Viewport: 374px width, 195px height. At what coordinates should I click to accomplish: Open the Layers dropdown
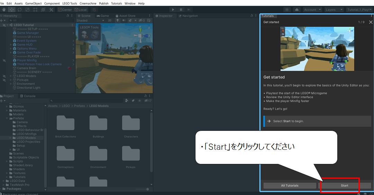(x=334, y=10)
